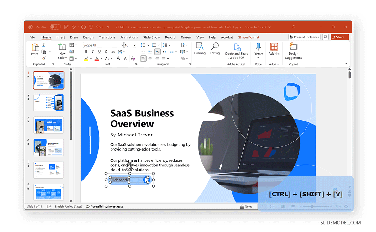Toggle the AutoSave switch
The height and width of the screenshot is (232, 376).
pos(55,27)
